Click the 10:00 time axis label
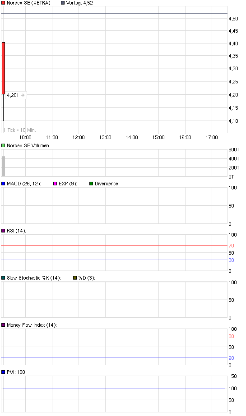This screenshot has width=246, height=416. click(x=25, y=137)
